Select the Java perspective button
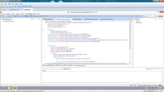This screenshot has height=92, width=164. click(161, 16)
